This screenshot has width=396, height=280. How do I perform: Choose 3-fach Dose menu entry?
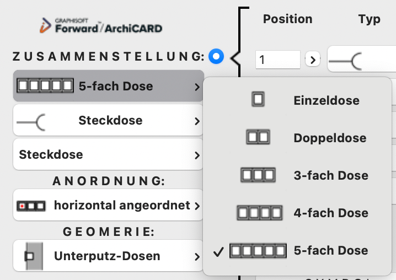330,175
